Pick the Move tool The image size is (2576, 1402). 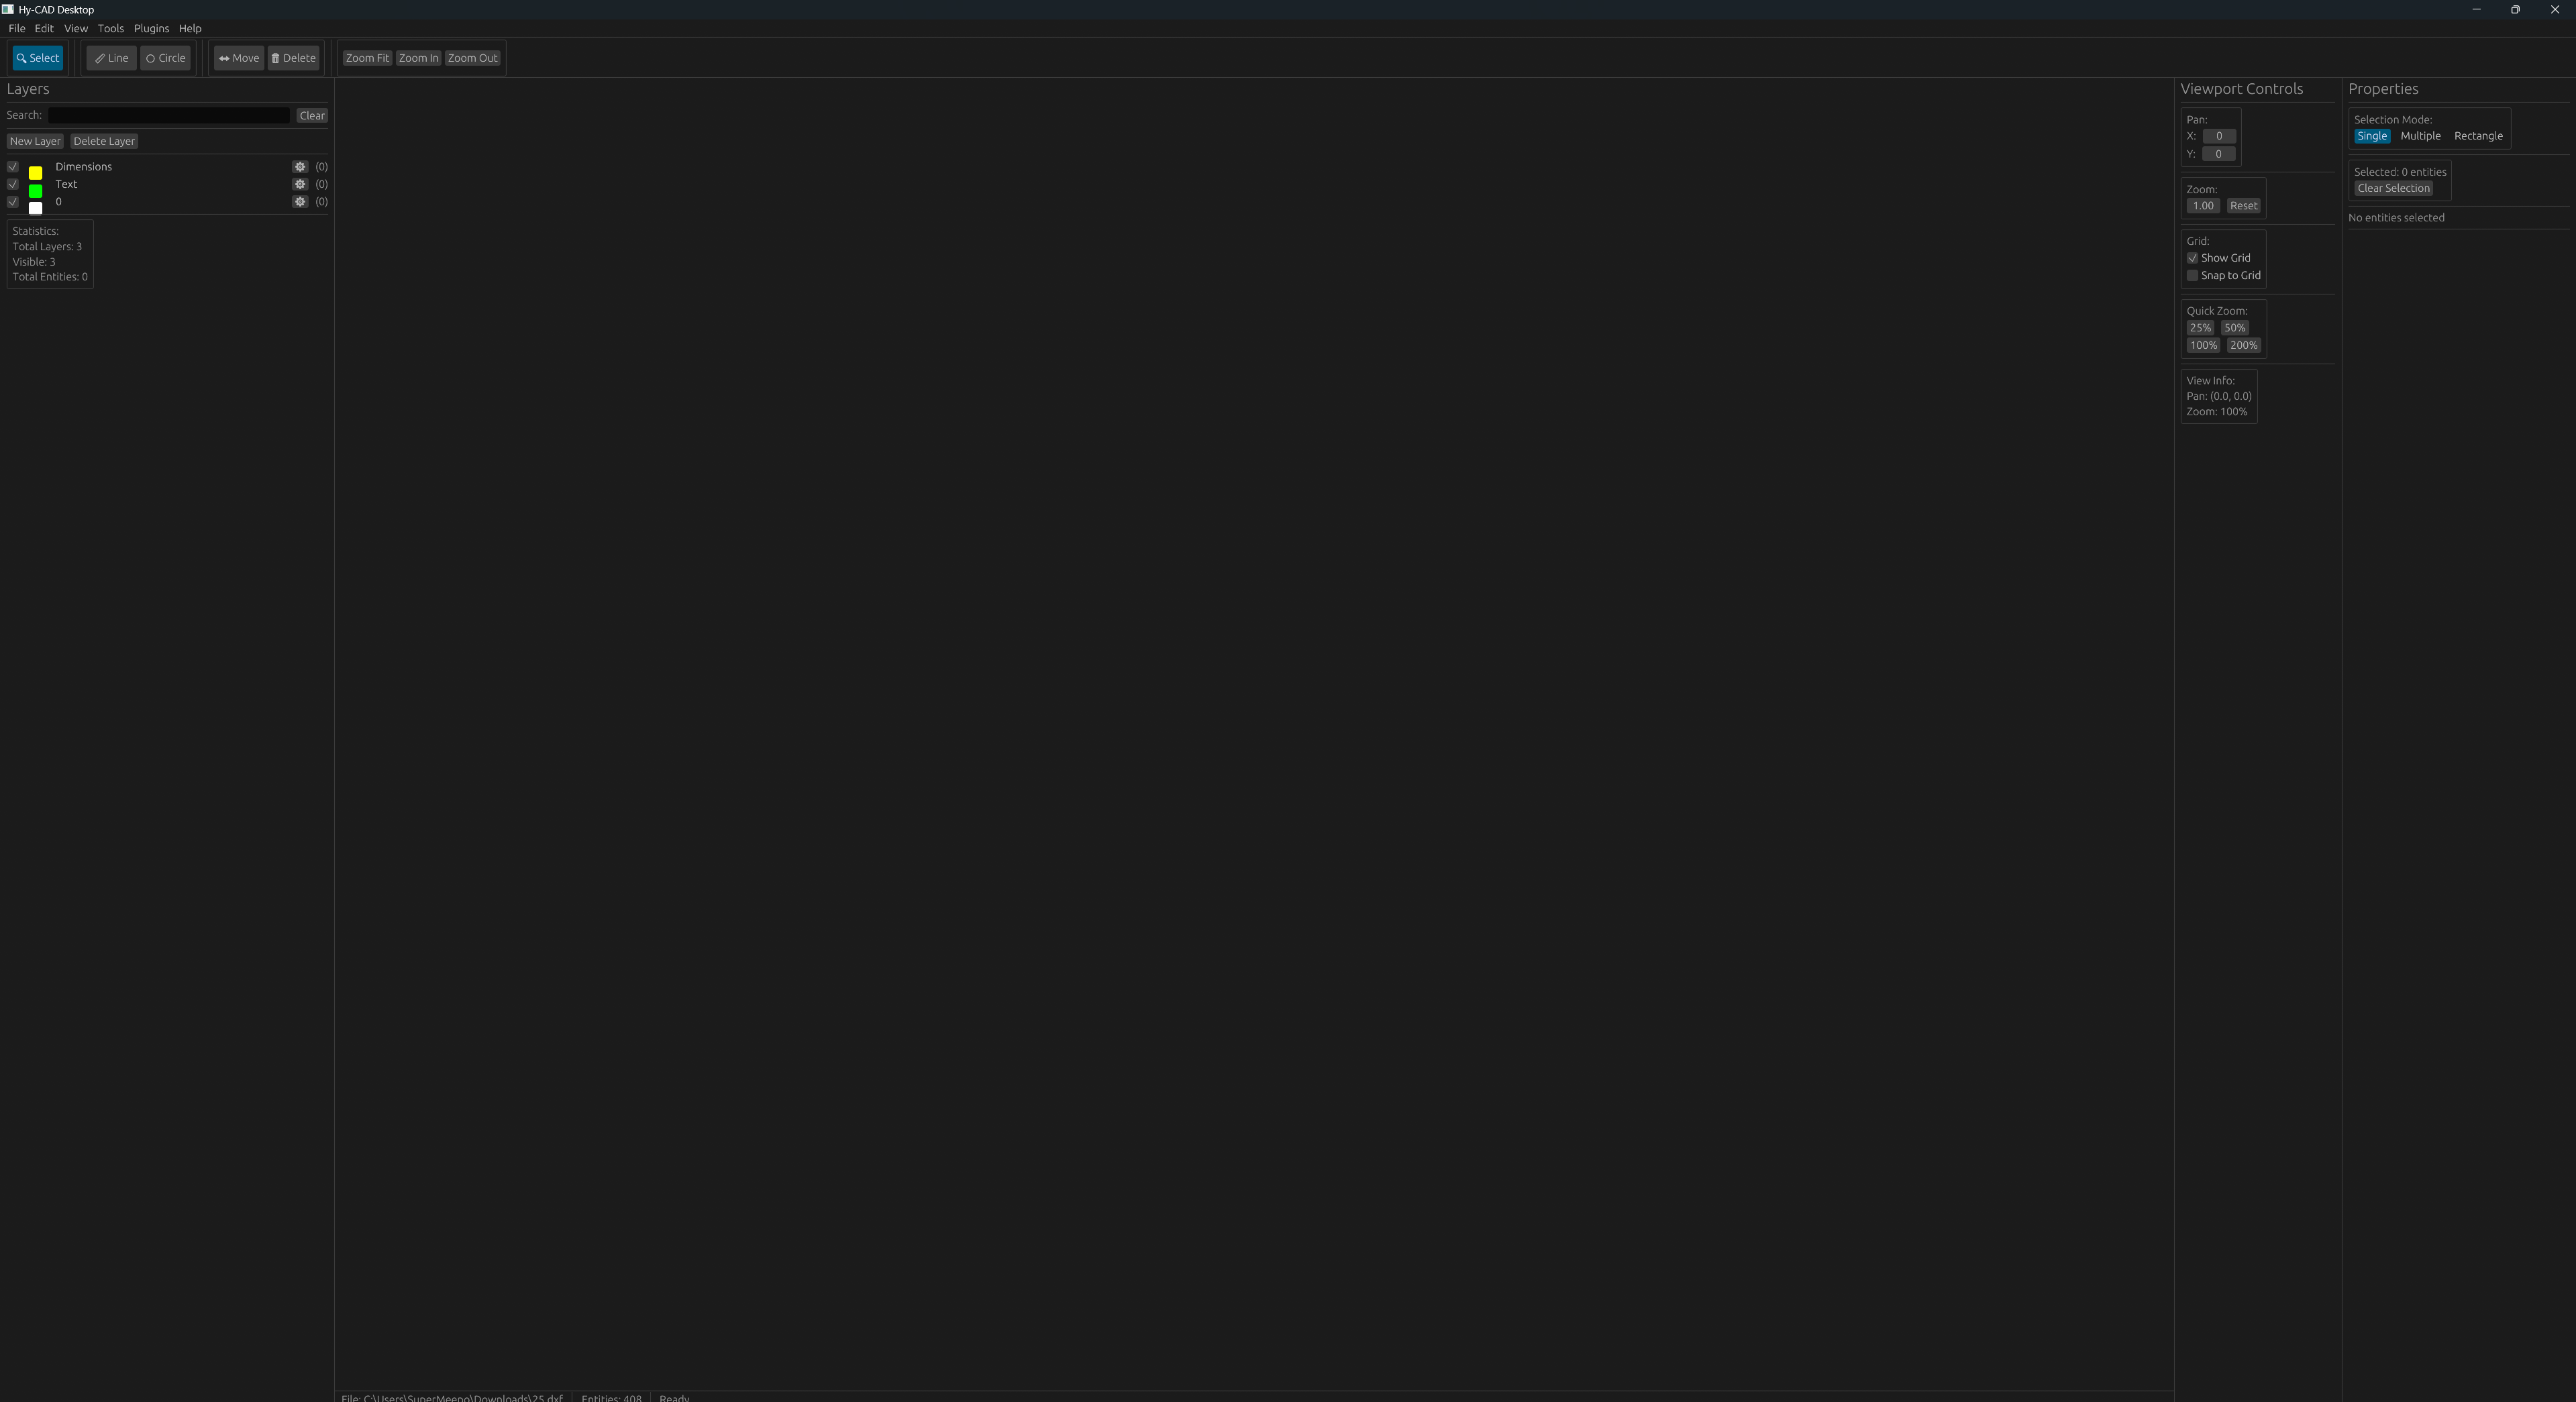(238, 58)
